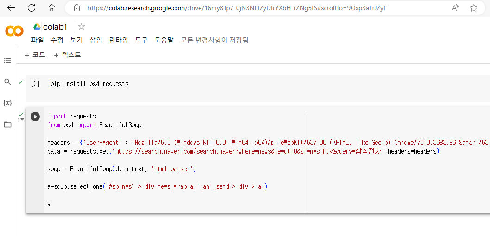
Task: Reload the page with the refresh icon
Action: (x=31, y=8)
